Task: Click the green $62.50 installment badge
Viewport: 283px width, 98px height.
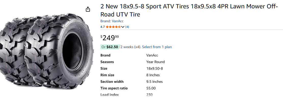Action: pyautogui.click(x=110, y=47)
